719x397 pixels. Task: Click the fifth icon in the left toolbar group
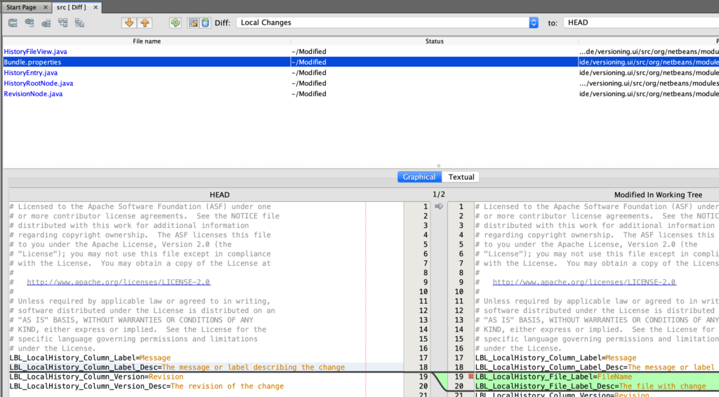click(80, 22)
